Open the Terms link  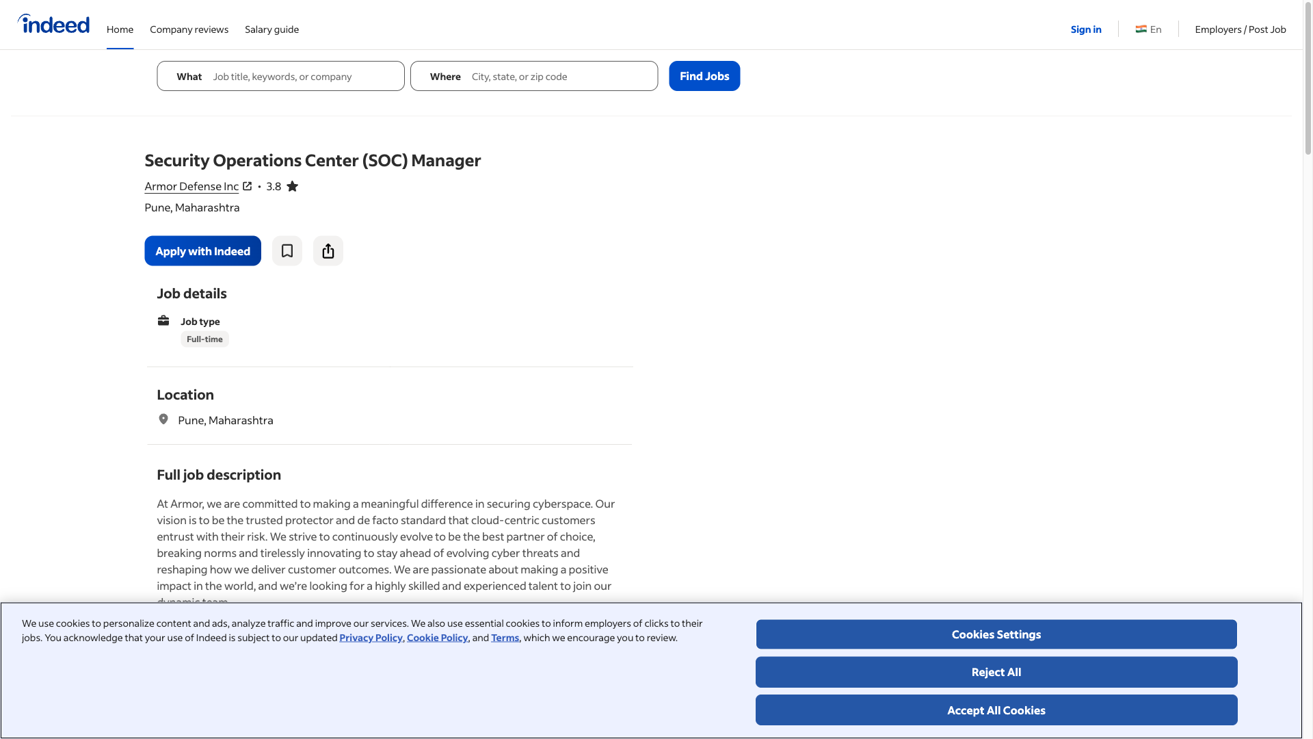pos(505,638)
